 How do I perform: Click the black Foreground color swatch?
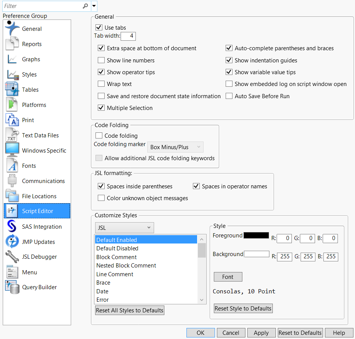(x=256, y=236)
